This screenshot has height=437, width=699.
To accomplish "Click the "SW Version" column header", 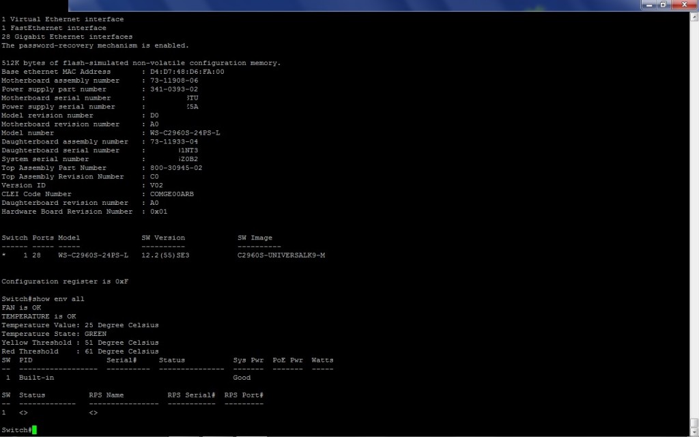I will pyautogui.click(x=163, y=238).
